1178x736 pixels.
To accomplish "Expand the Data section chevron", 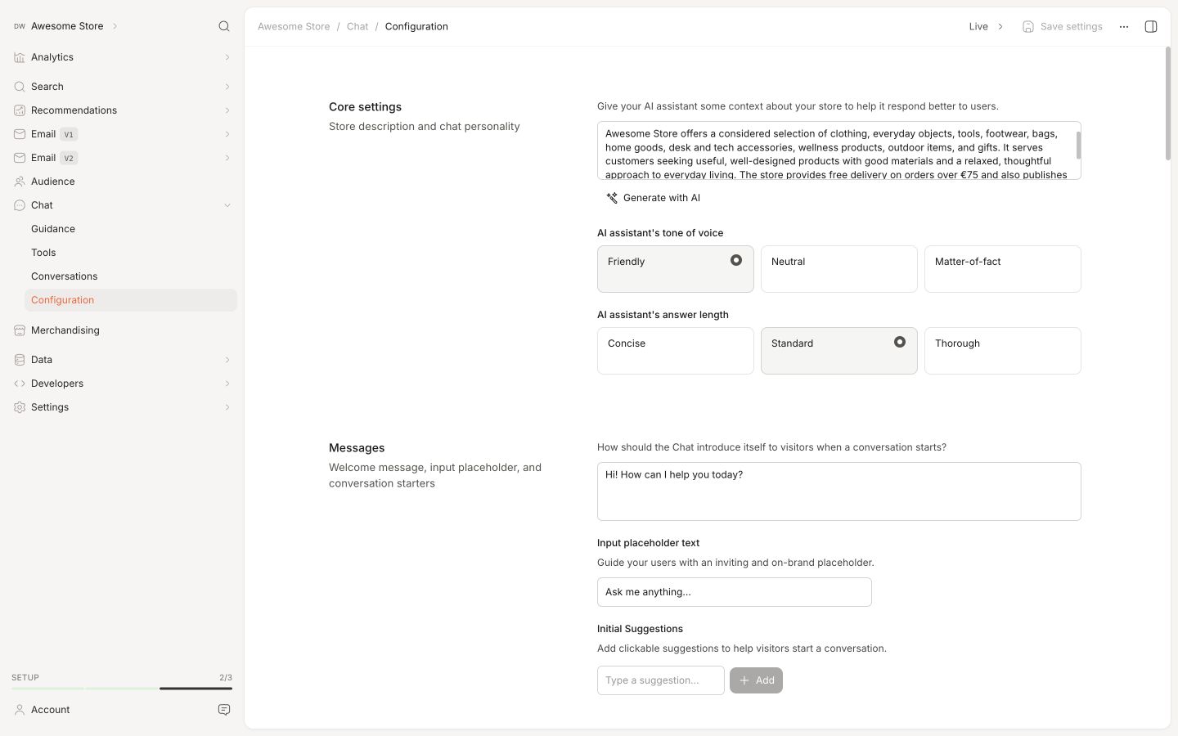I will [227, 360].
